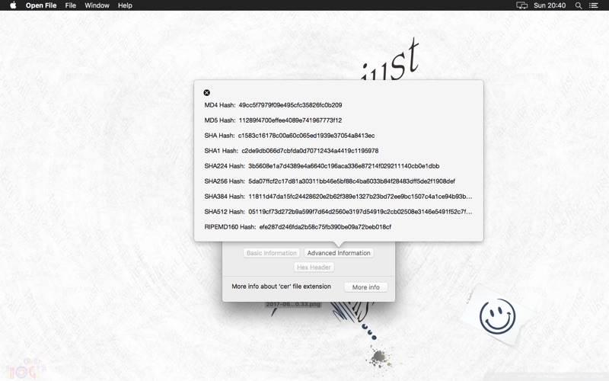Open the File menu
This screenshot has width=609, height=381.
pos(70,5)
